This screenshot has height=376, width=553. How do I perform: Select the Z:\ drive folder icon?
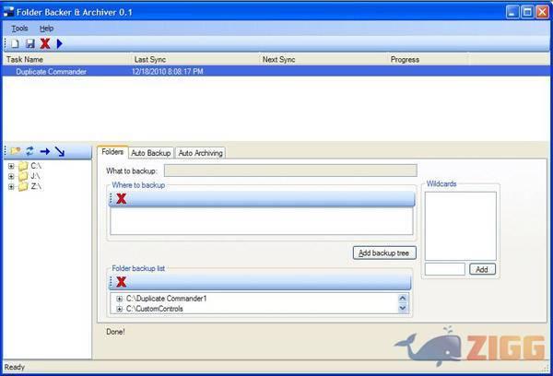(x=23, y=186)
